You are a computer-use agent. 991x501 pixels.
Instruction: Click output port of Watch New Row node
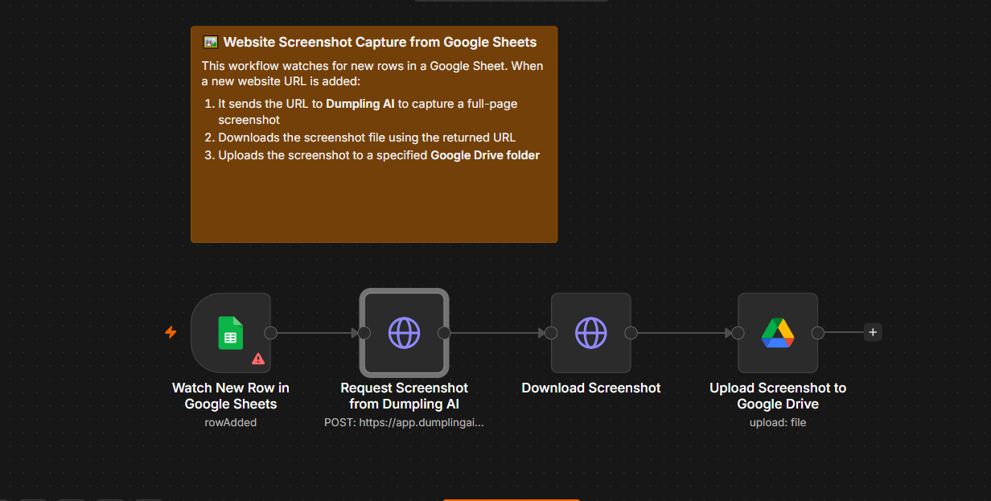pos(271,333)
